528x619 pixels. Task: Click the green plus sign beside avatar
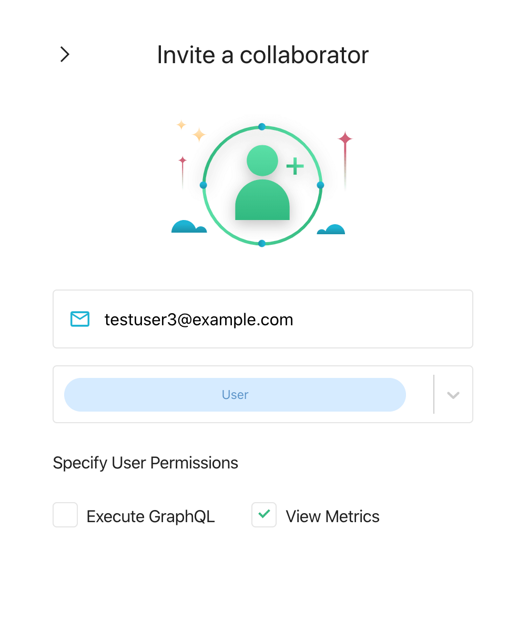[x=295, y=166]
